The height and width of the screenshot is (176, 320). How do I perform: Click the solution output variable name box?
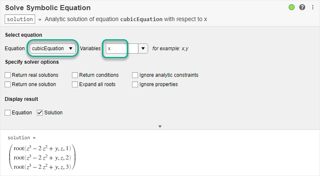(20, 19)
